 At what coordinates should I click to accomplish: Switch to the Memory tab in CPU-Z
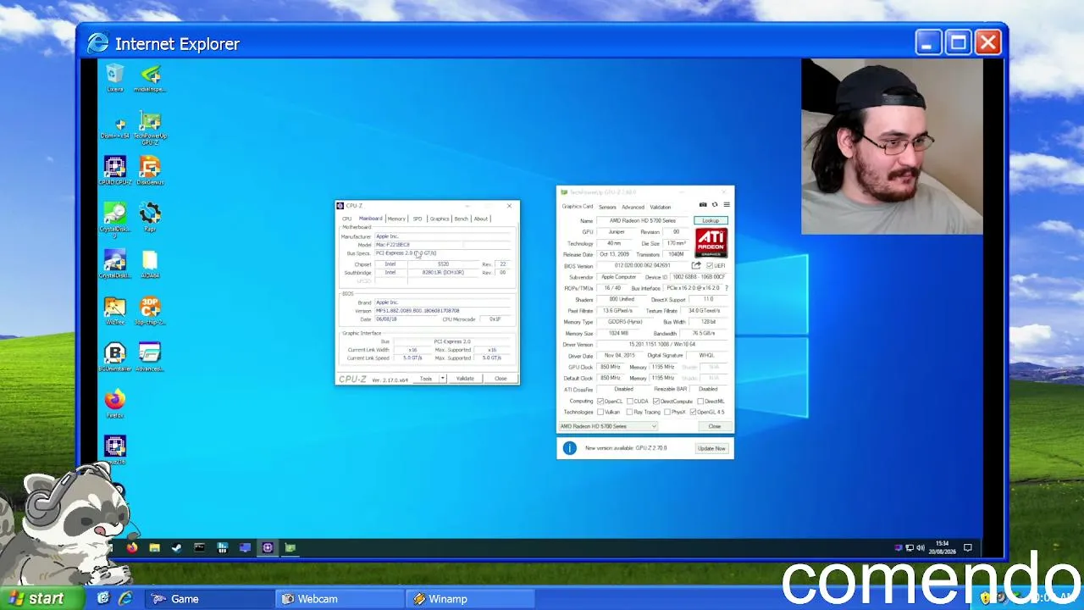click(x=396, y=219)
